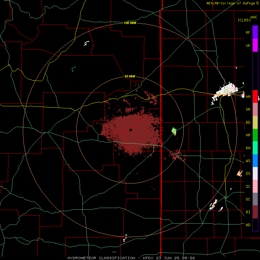Click the "50 NMI" range ring label
The image size is (260, 260).
click(x=130, y=77)
